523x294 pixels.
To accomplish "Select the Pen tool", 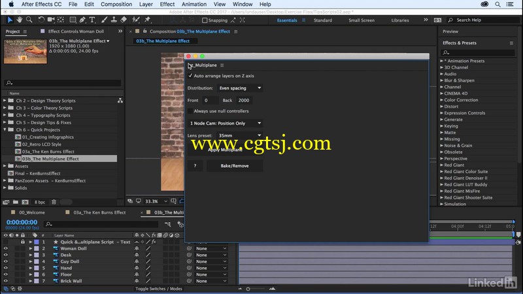I will tap(82, 20).
